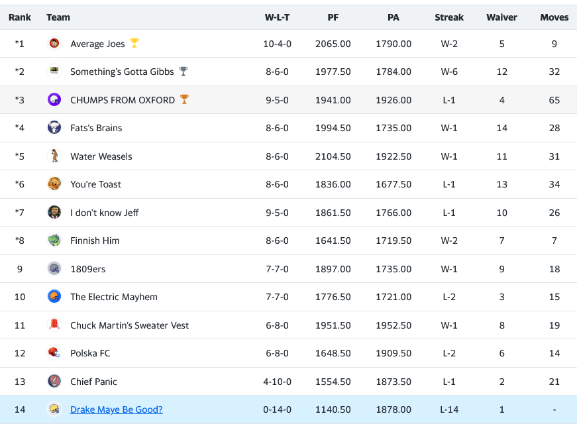Image resolution: width=577 pixels, height=424 pixels.
Task: Click the Streak column header
Action: click(x=449, y=17)
